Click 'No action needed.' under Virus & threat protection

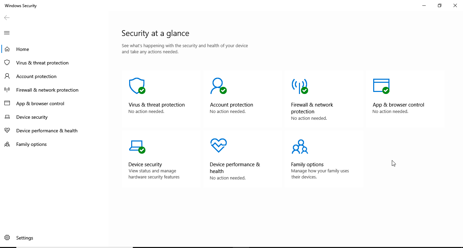[146, 112]
